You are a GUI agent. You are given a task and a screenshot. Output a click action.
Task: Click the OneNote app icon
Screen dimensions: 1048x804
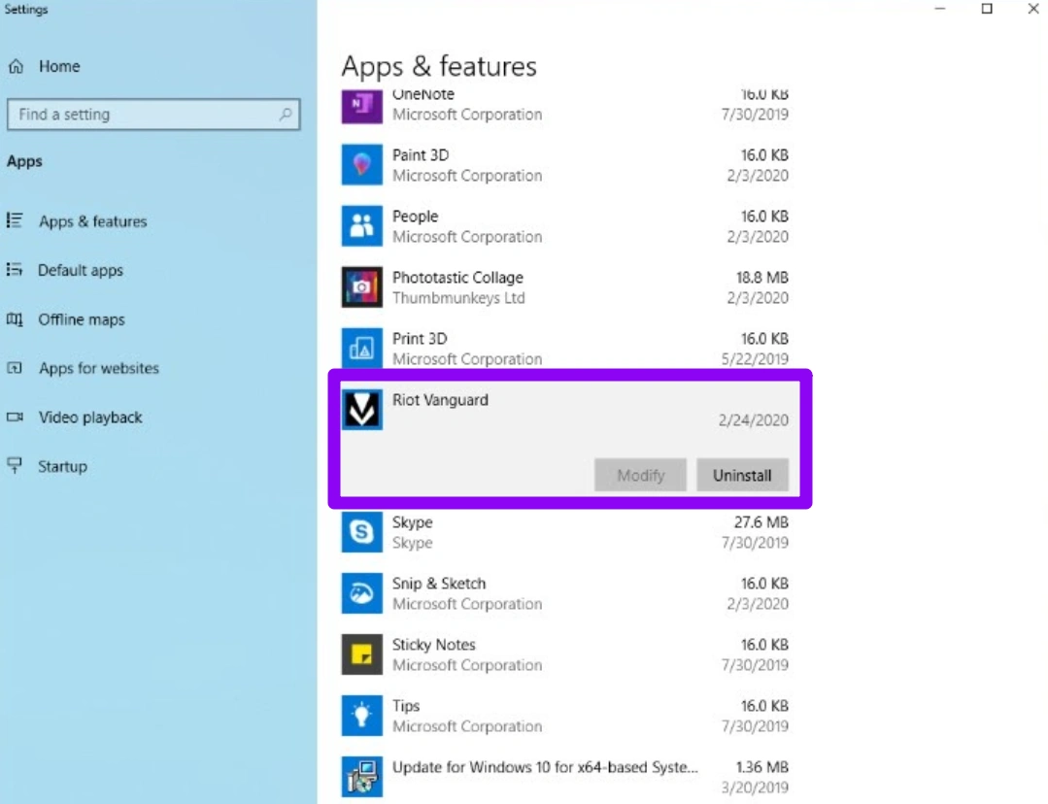(362, 106)
